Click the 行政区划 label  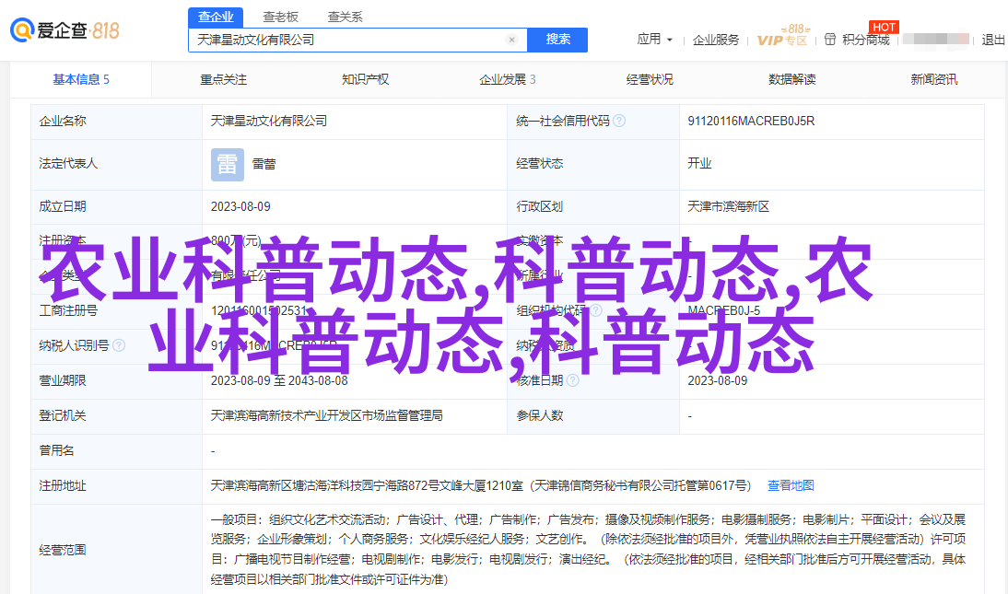coord(539,206)
